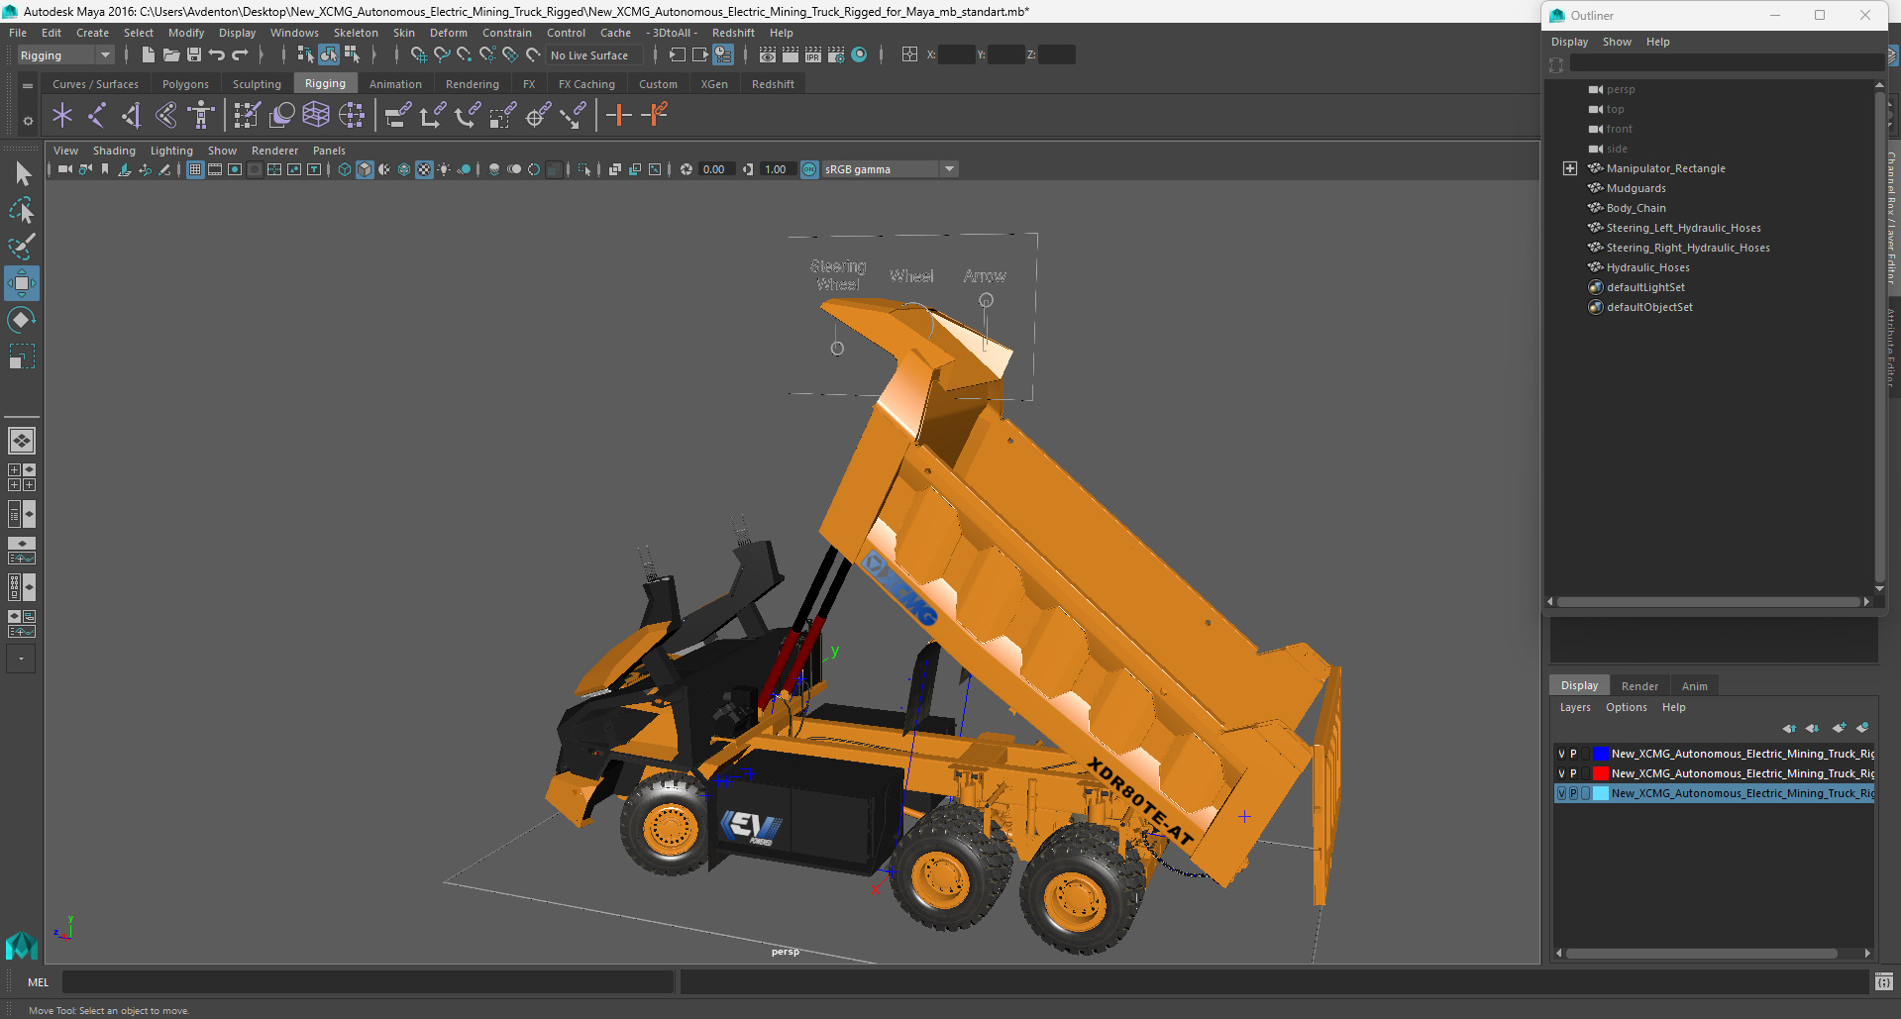This screenshot has height=1019, width=1901.
Task: Toggle use all lights in viewport toolbar
Action: [x=444, y=169]
